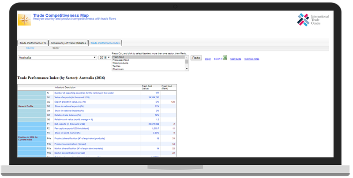This screenshot has height=178, width=353.
Task: Click the Redo button
Action: [196, 58]
